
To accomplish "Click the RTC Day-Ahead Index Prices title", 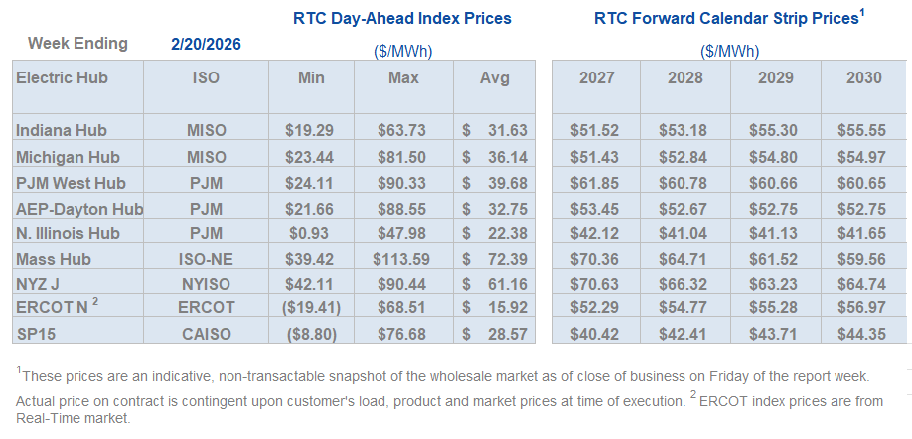I will pyautogui.click(x=402, y=18).
